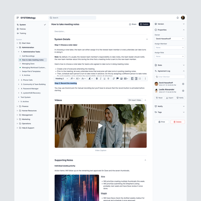Open the embed media dropdown in toolbar
This screenshot has width=201, height=201.
pos(126,79)
